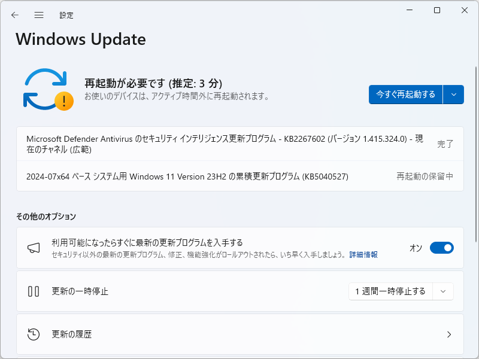Click the 更新の一時停止 row

[180, 291]
